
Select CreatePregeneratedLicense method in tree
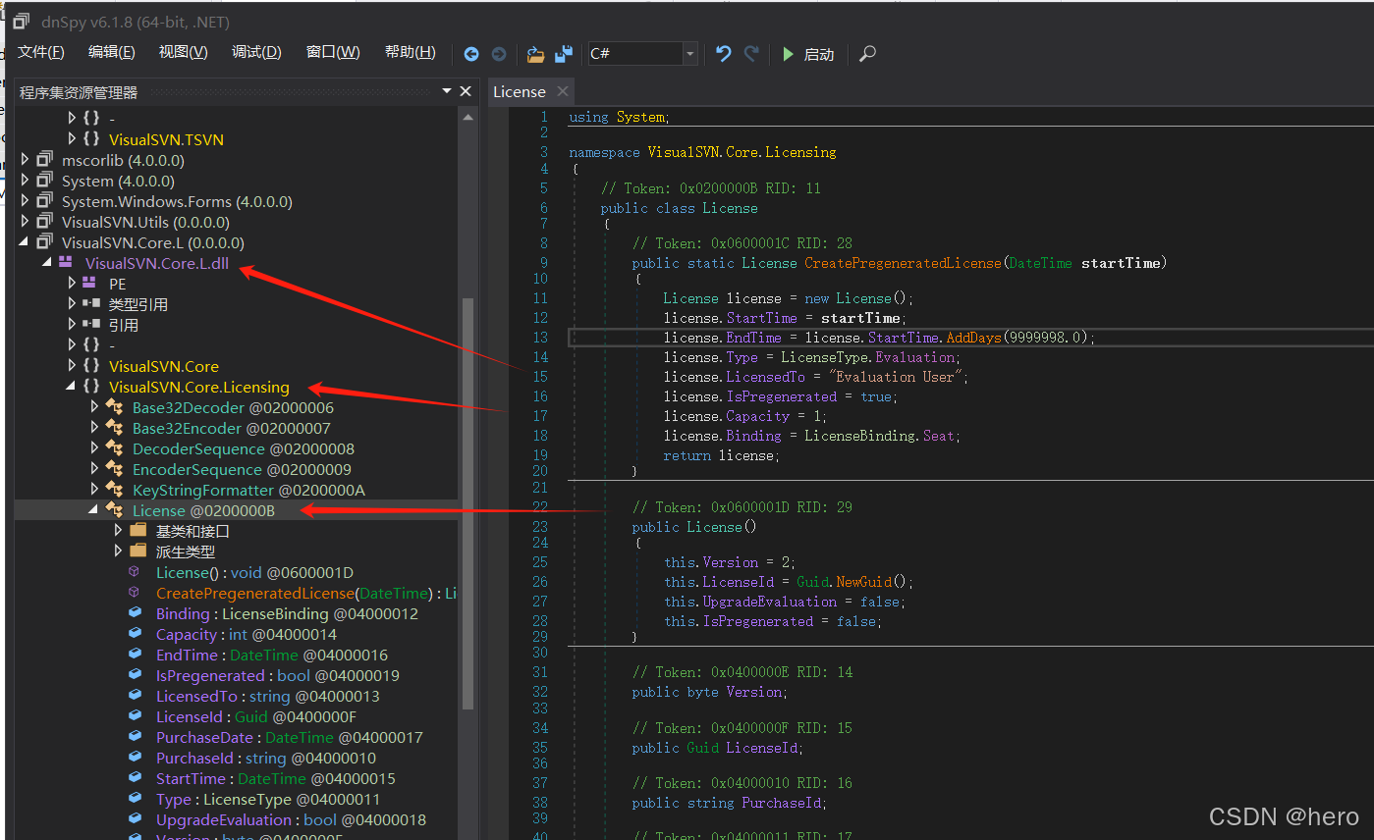(x=305, y=593)
